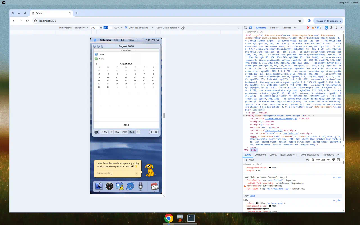360x225 pixels.
Task: Reload the localhost page in Chrome
Action: click(x=27, y=21)
